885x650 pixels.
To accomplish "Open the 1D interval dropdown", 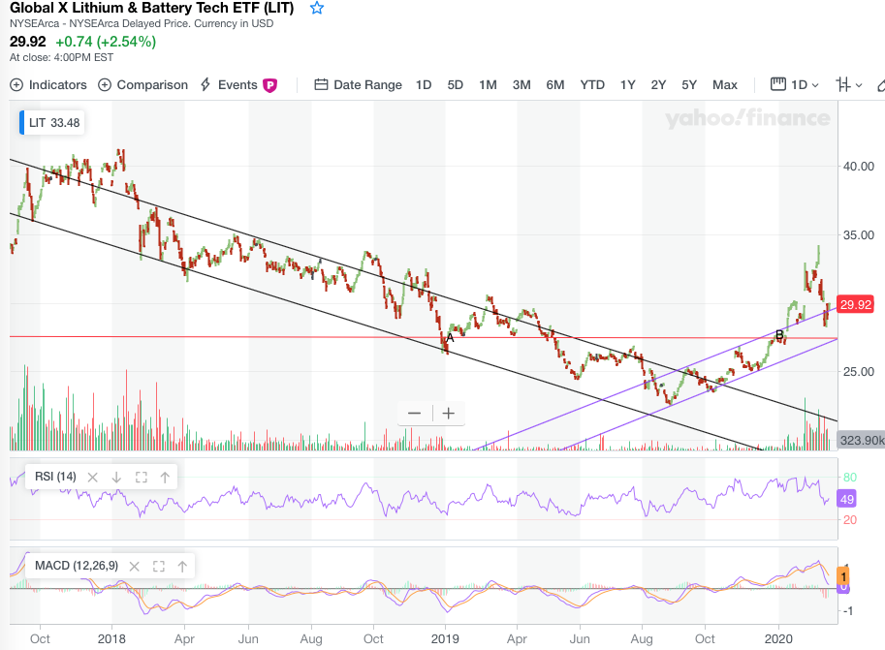I will point(795,84).
